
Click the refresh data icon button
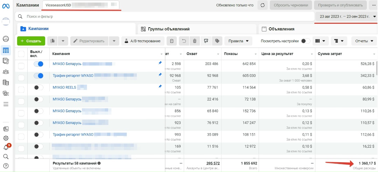263,5
